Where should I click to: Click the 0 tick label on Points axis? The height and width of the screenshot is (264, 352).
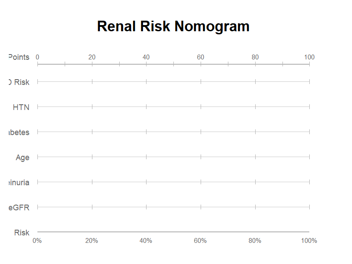37,57
